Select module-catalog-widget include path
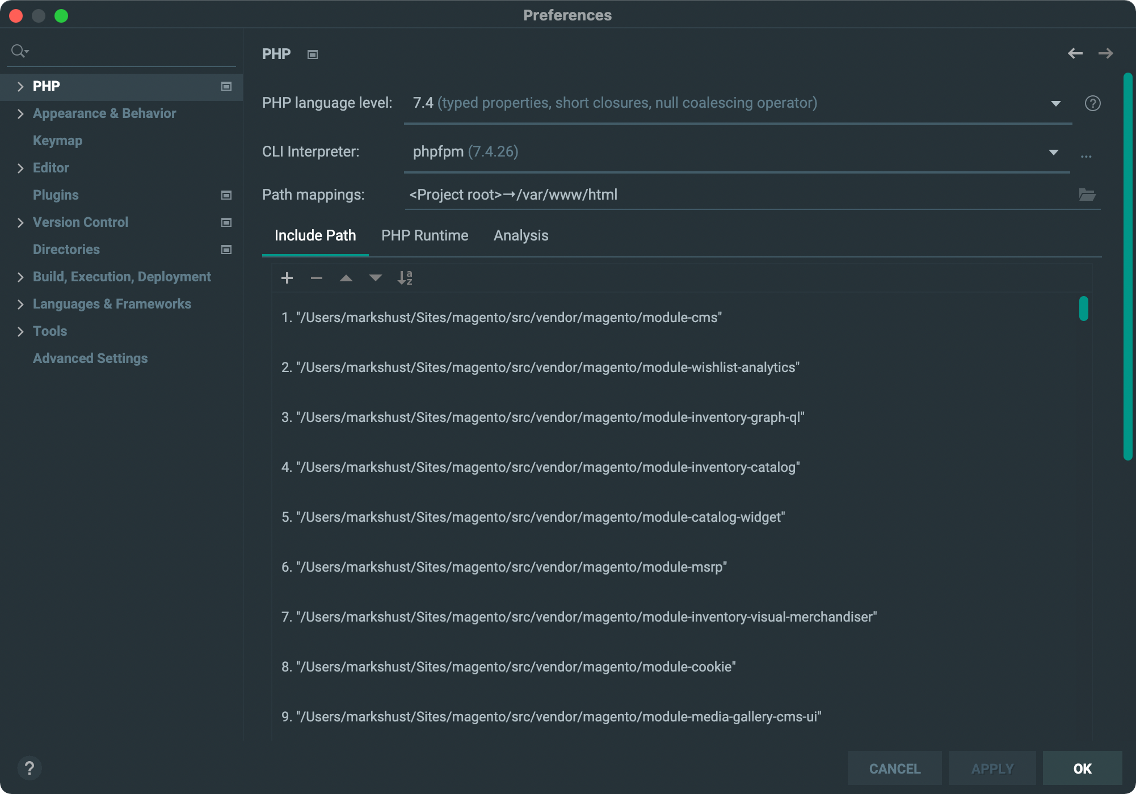This screenshot has height=794, width=1136. (x=533, y=517)
